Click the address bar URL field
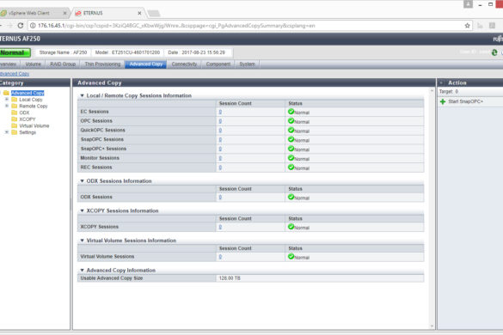Image resolution: width=503 pixels, height=335 pixels. 250,26
